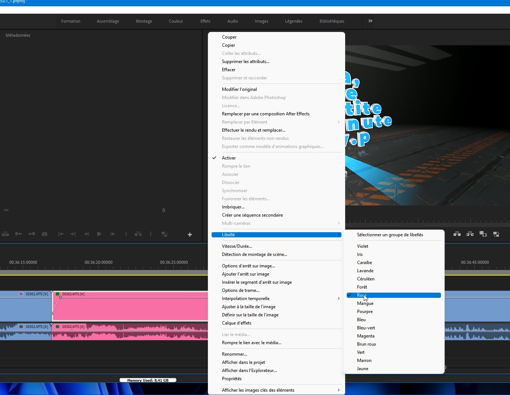Click the Lift icon in Program monitor
Viewport: 510px width, 395px height.
[457, 234]
